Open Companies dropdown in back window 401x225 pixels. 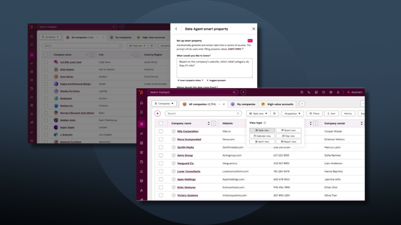[x=50, y=37]
